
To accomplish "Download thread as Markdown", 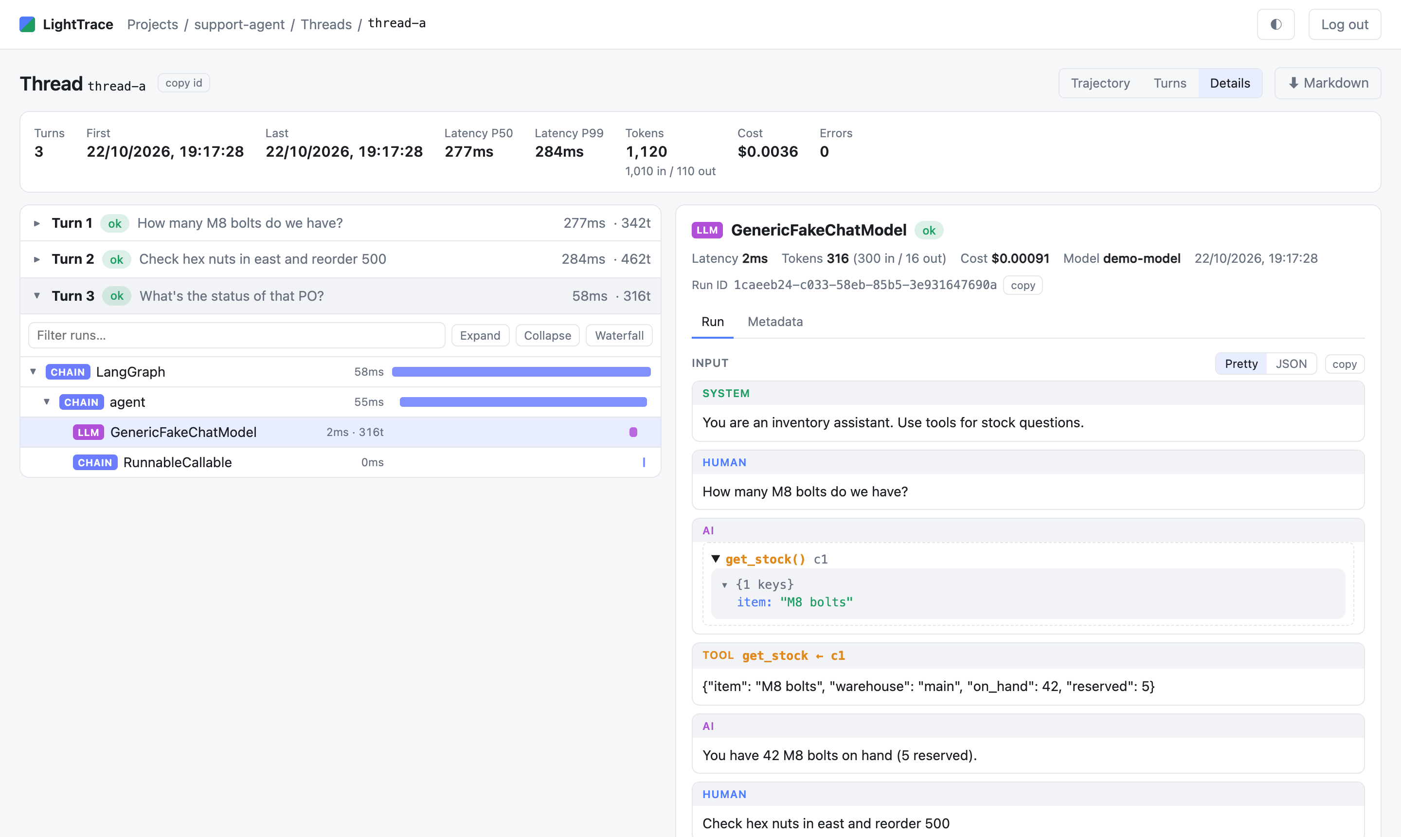I will 1328,83.
